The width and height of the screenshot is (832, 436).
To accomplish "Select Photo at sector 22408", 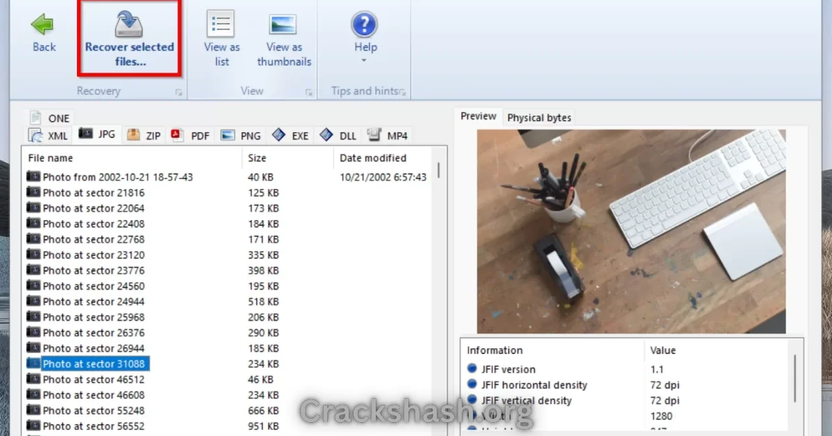I will click(94, 224).
